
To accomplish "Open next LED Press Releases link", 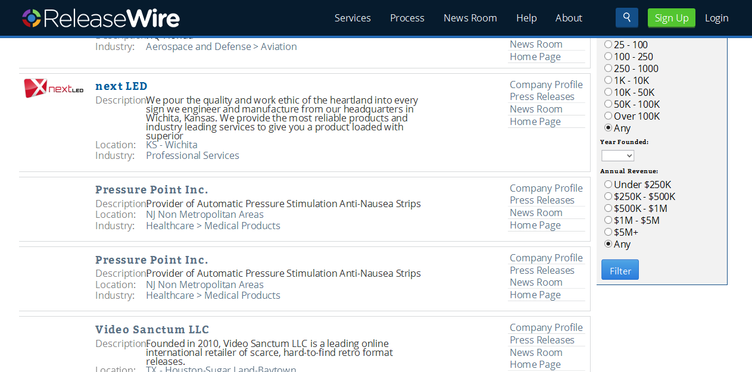I will (542, 96).
